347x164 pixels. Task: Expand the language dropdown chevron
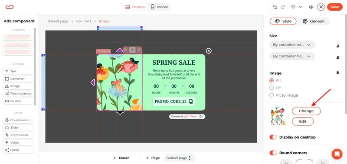(301, 7)
